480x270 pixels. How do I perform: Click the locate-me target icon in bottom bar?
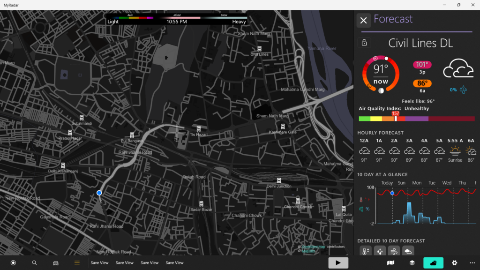click(13, 262)
